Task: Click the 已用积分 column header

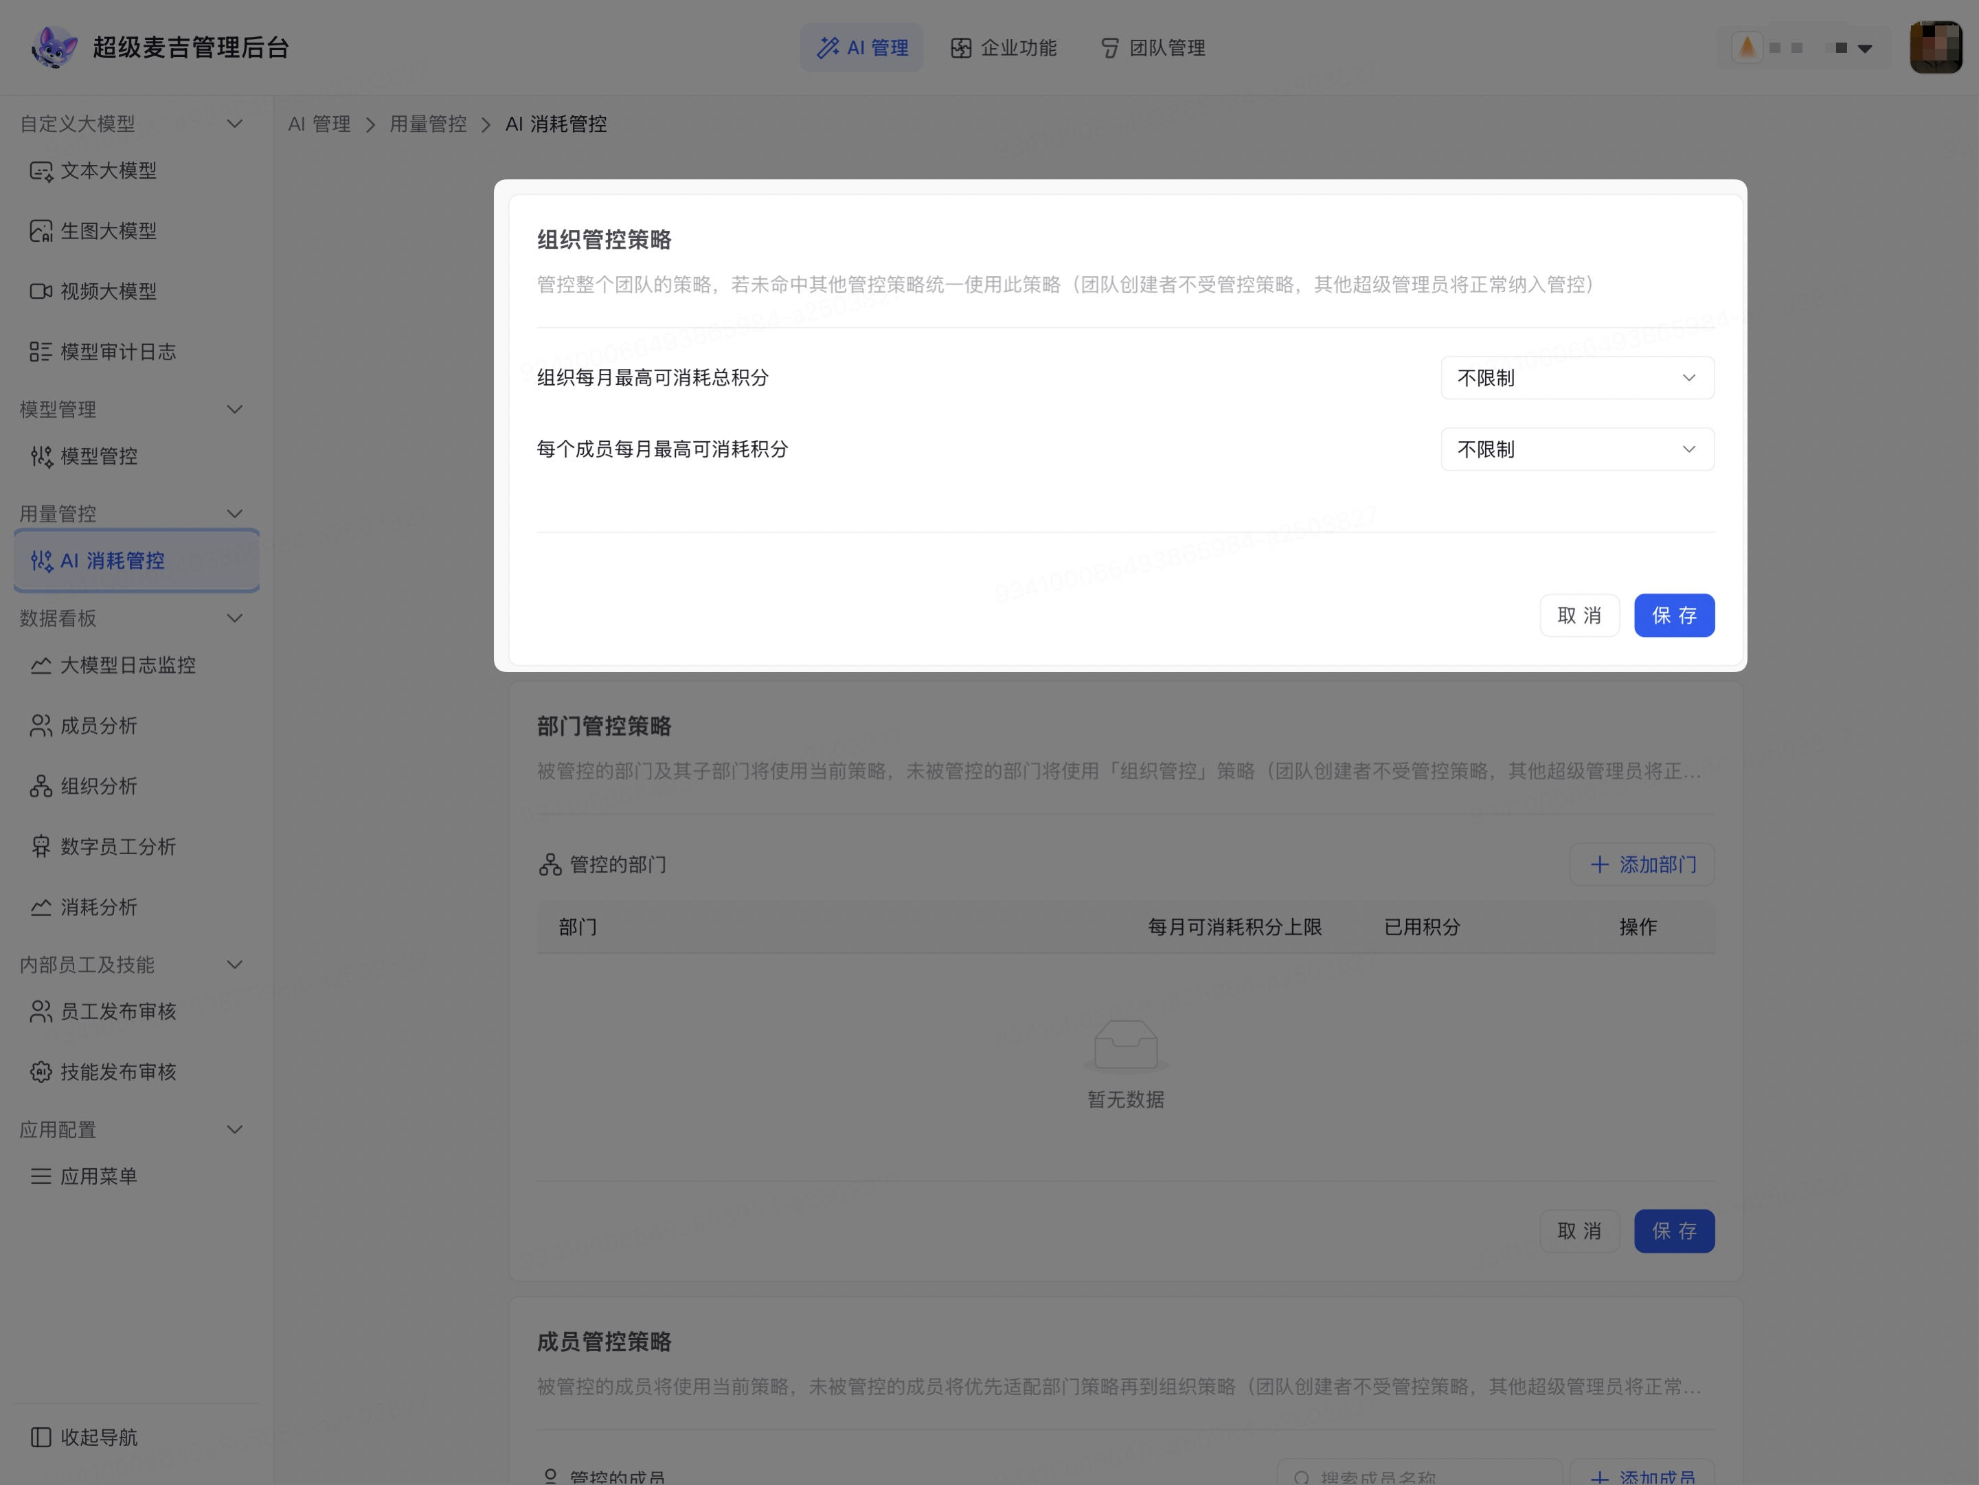Action: click(1422, 927)
